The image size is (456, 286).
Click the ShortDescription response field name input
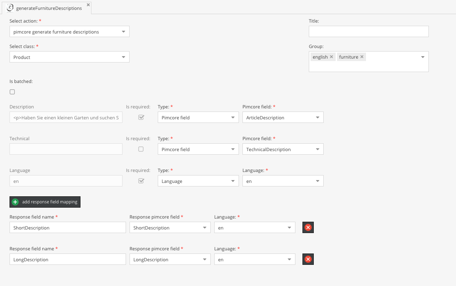[67, 228]
